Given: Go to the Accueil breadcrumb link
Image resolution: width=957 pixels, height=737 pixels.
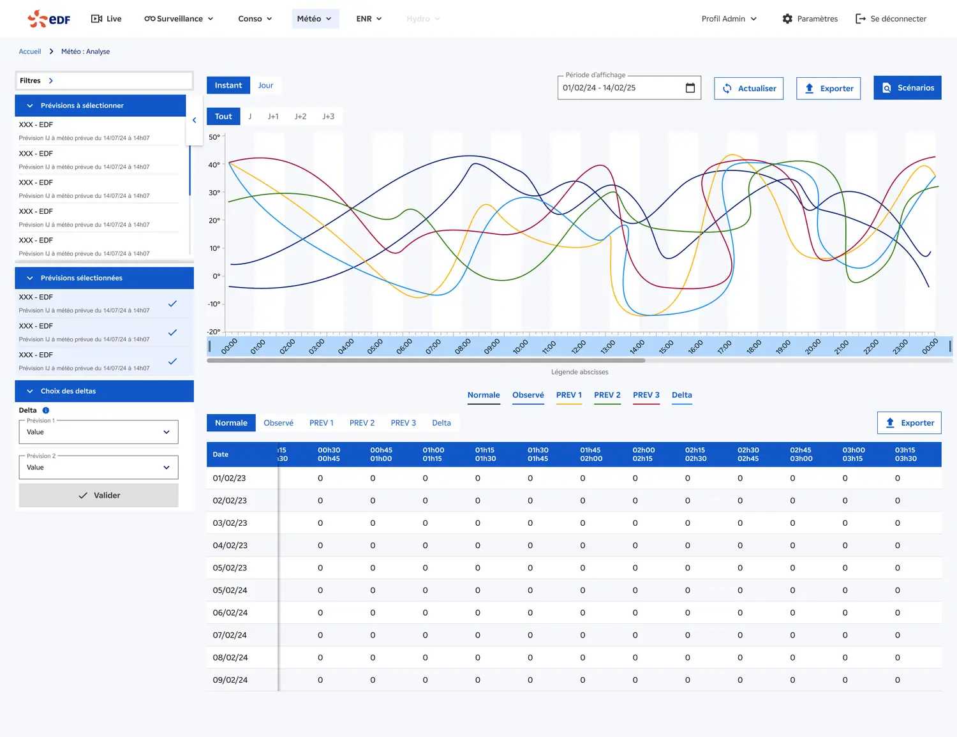Looking at the screenshot, I should 30,52.
